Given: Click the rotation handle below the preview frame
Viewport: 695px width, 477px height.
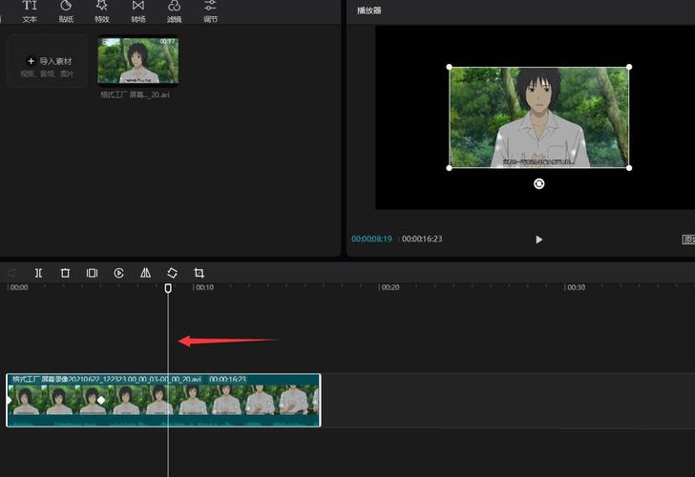Looking at the screenshot, I should click(539, 184).
